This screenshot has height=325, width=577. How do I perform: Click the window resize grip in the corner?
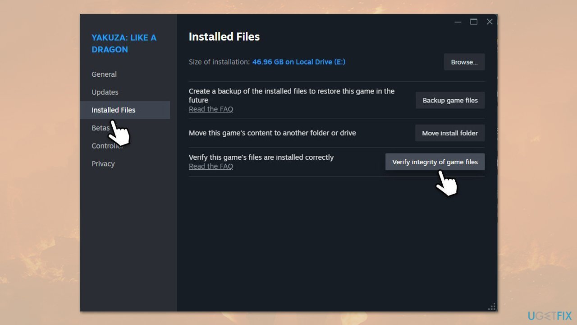(492, 306)
